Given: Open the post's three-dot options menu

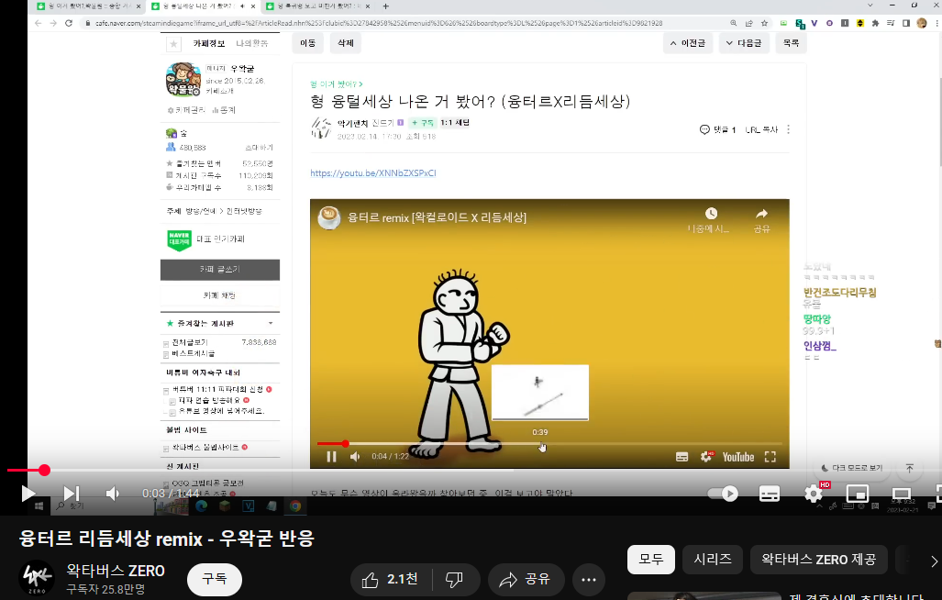Looking at the screenshot, I should click(788, 129).
